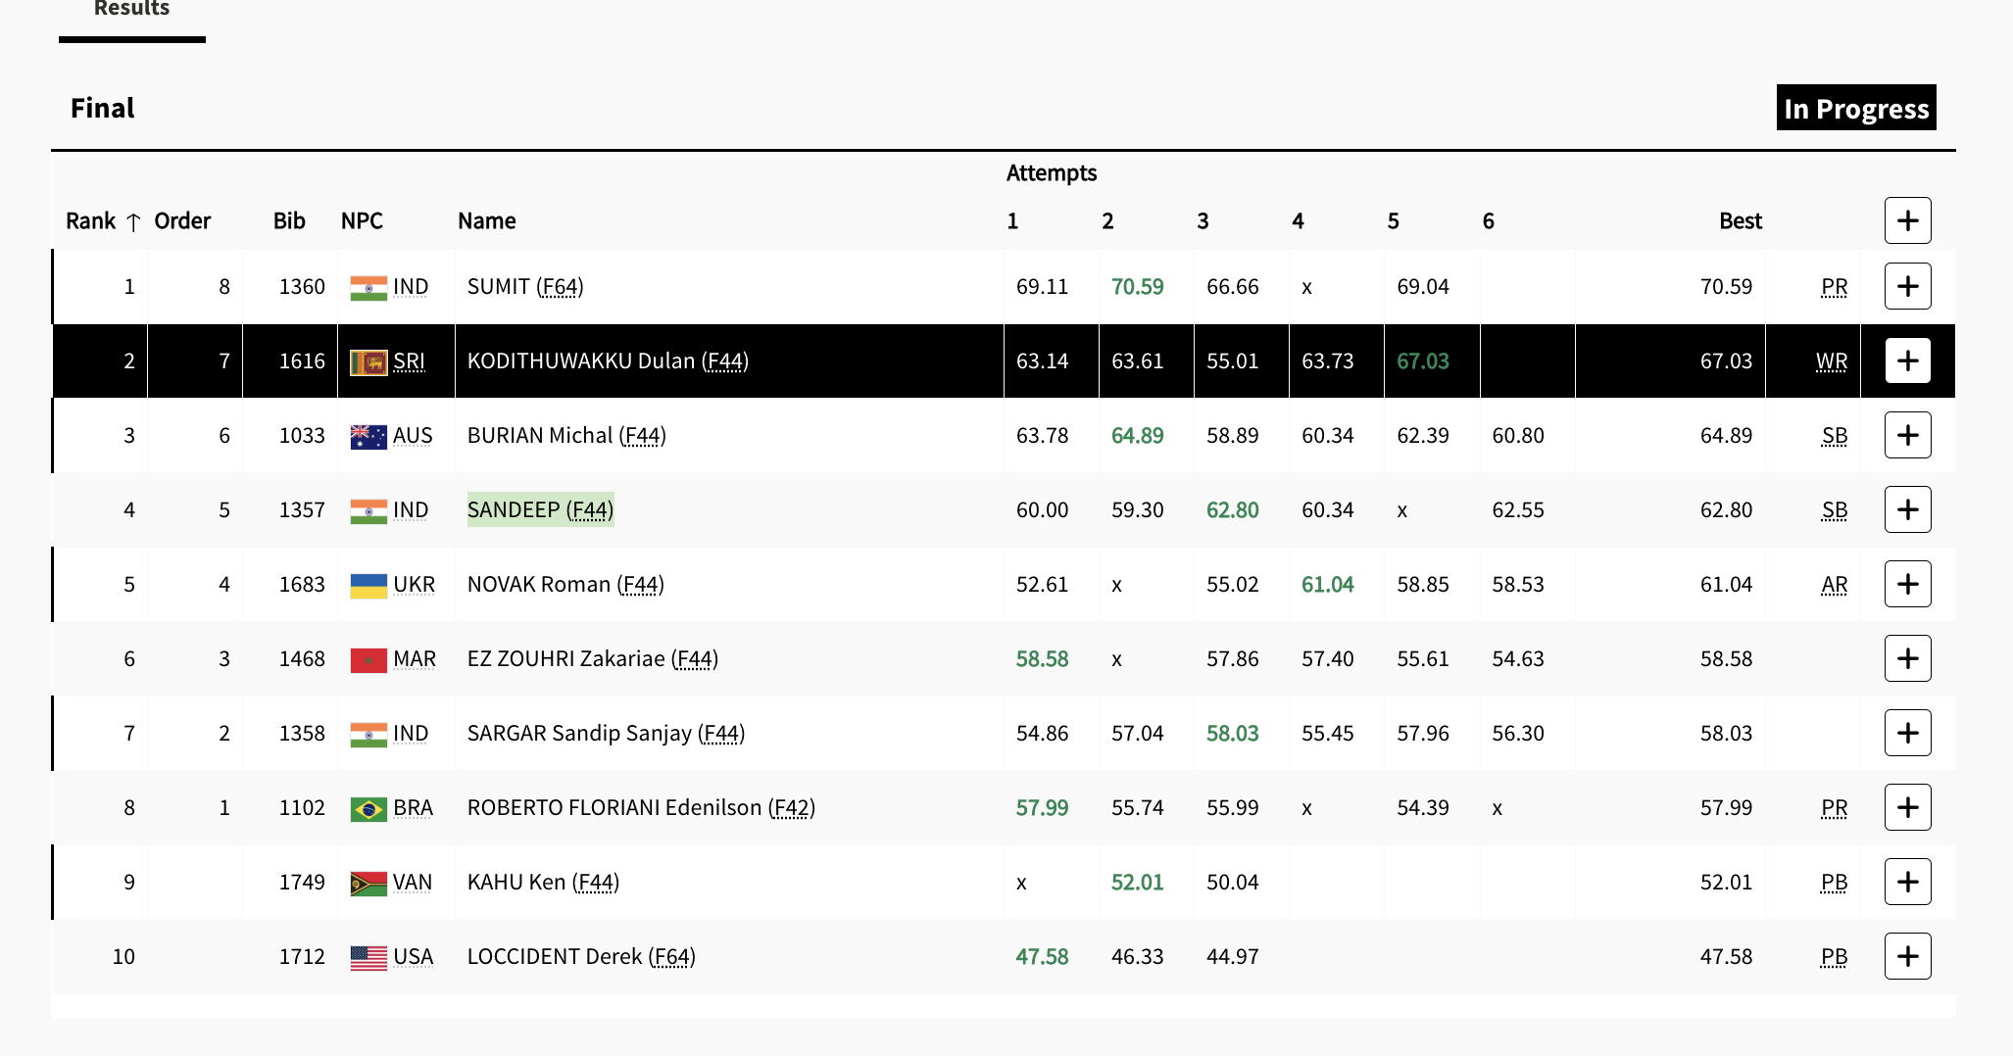Click the India flag beside SUMIT

click(368, 287)
